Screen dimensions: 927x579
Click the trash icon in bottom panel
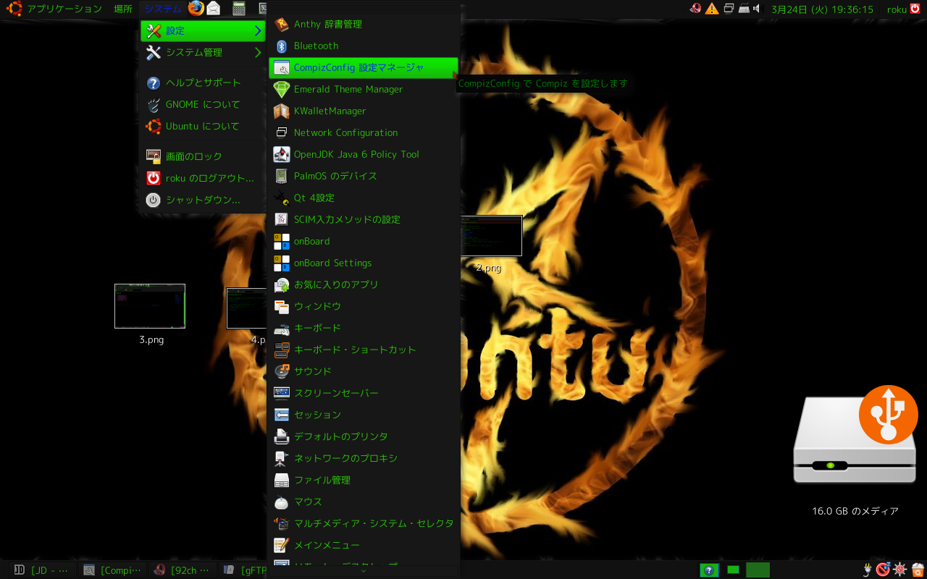[x=918, y=570]
